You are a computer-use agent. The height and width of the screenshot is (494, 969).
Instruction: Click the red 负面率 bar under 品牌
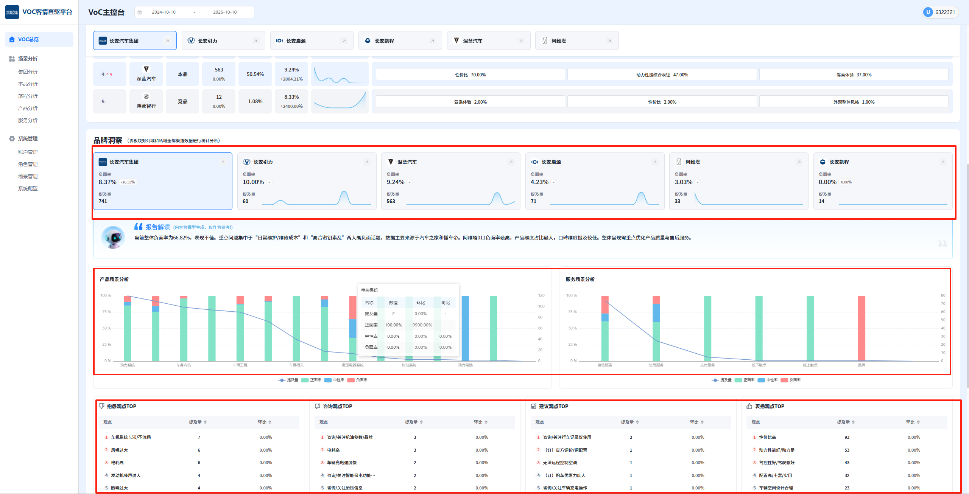click(862, 328)
